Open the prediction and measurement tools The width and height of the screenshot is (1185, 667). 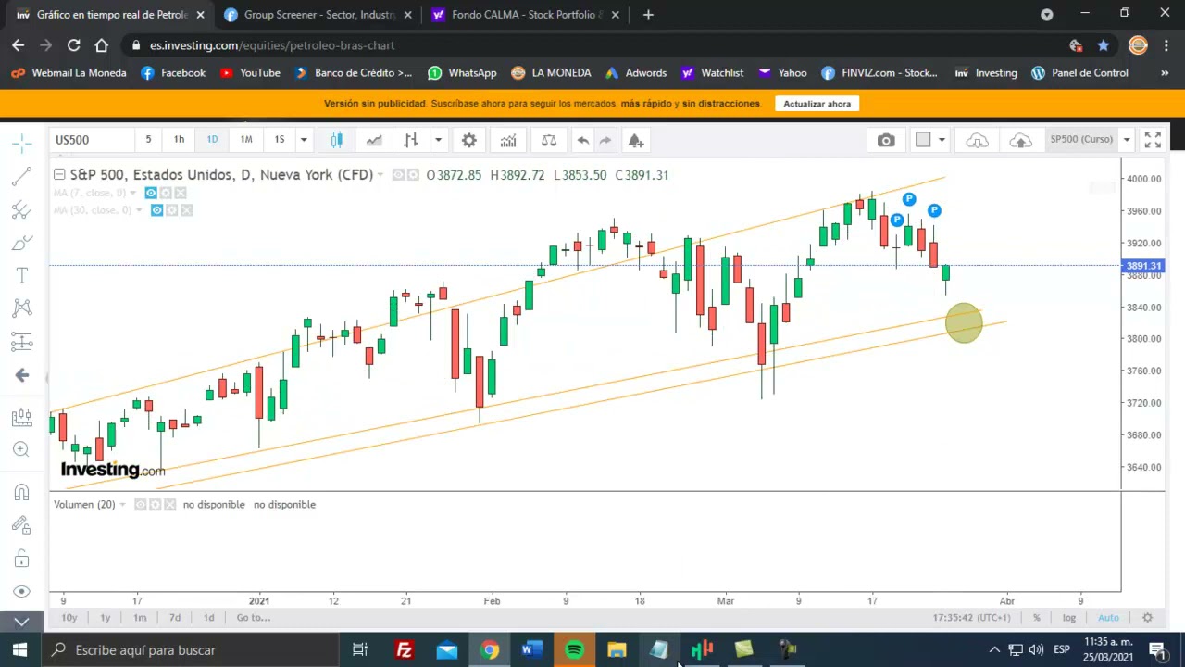click(22, 341)
